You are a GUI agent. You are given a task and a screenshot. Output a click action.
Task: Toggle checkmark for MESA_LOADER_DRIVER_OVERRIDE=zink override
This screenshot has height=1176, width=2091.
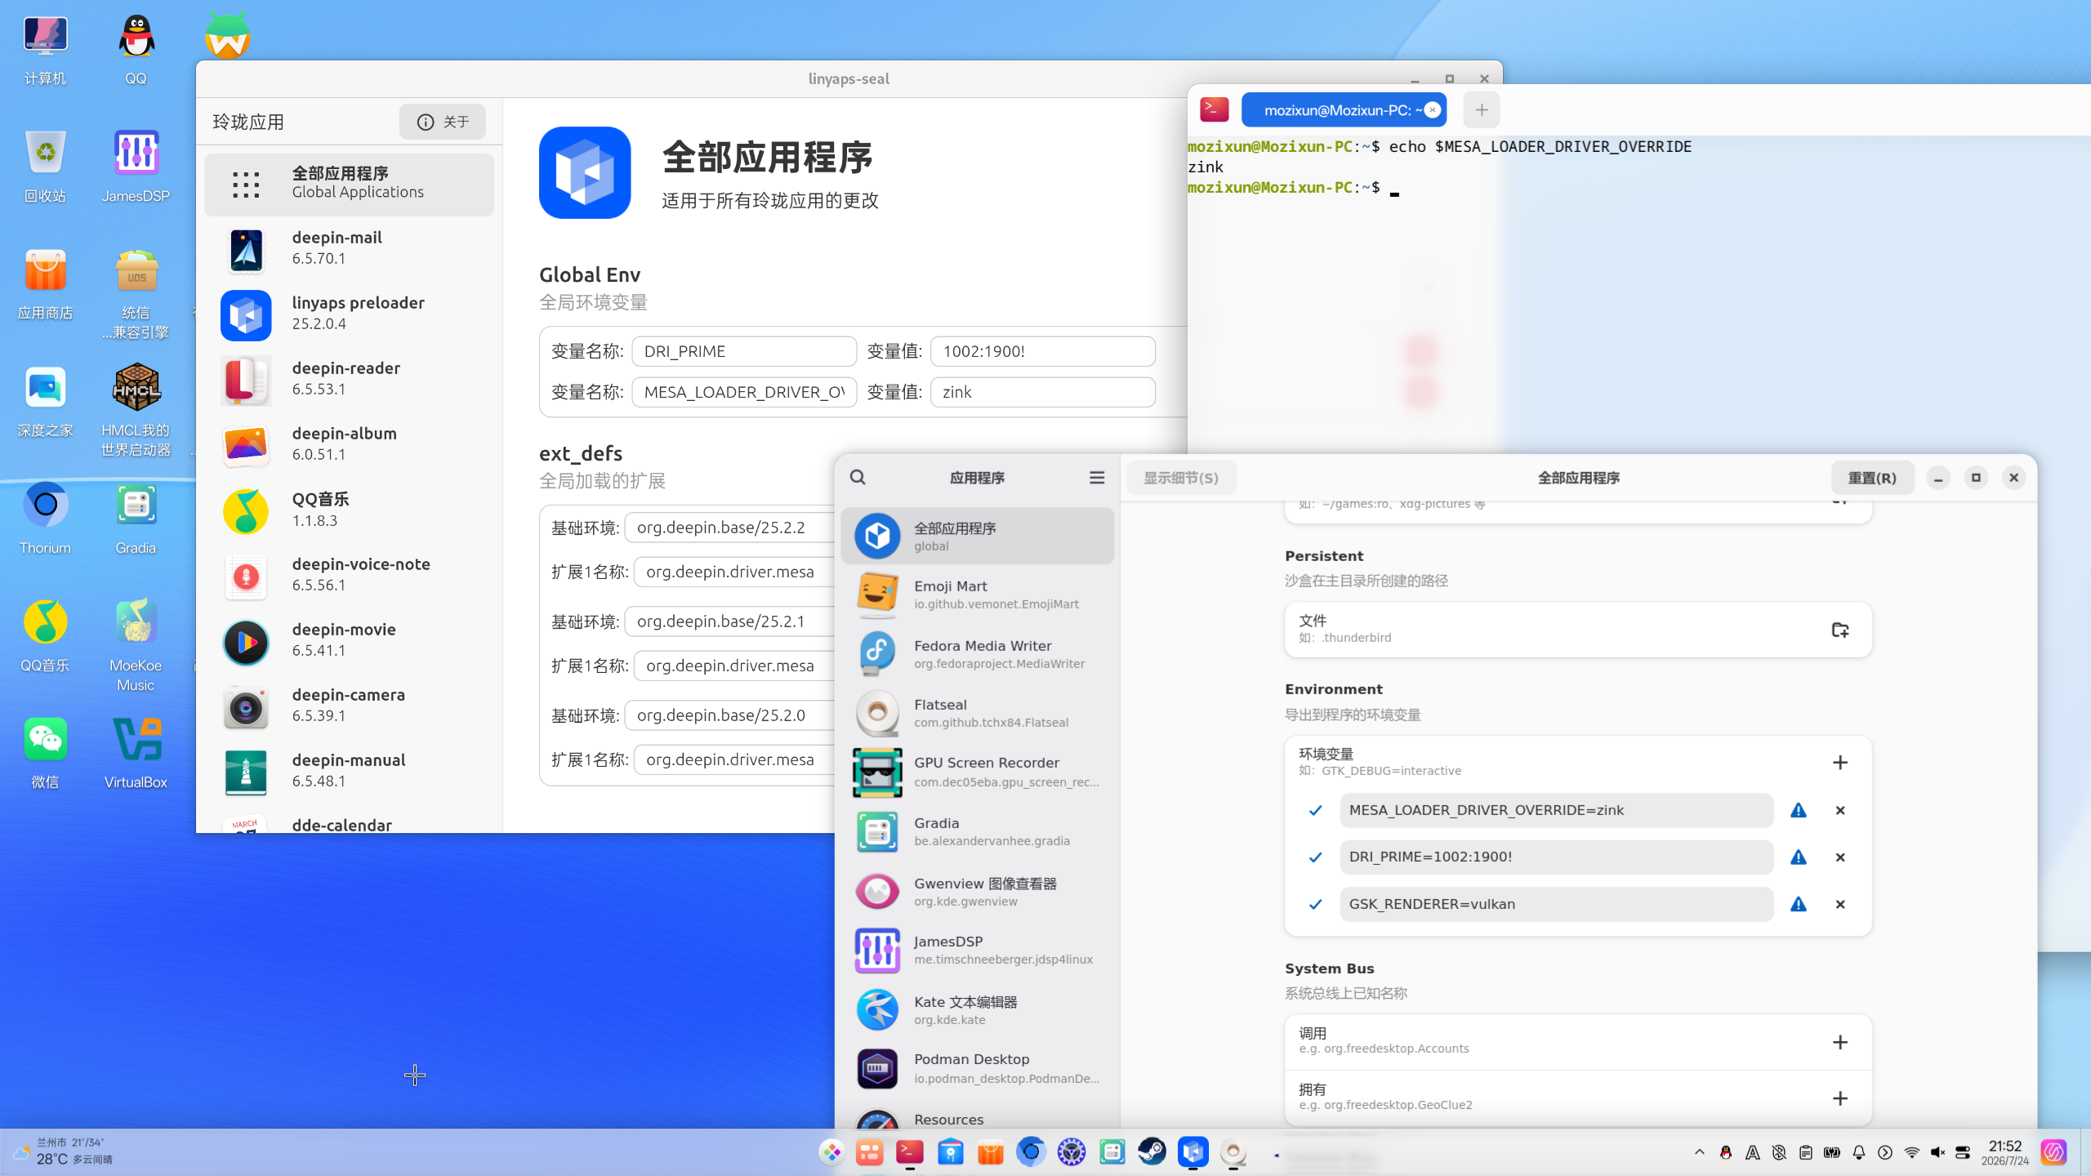pos(1315,810)
